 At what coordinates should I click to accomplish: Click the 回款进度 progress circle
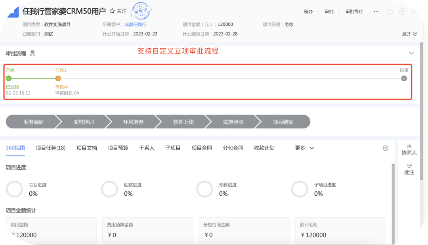[109, 189]
